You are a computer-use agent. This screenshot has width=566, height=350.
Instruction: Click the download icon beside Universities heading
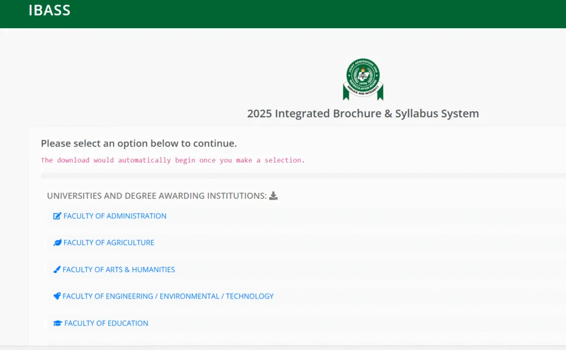pyautogui.click(x=273, y=196)
